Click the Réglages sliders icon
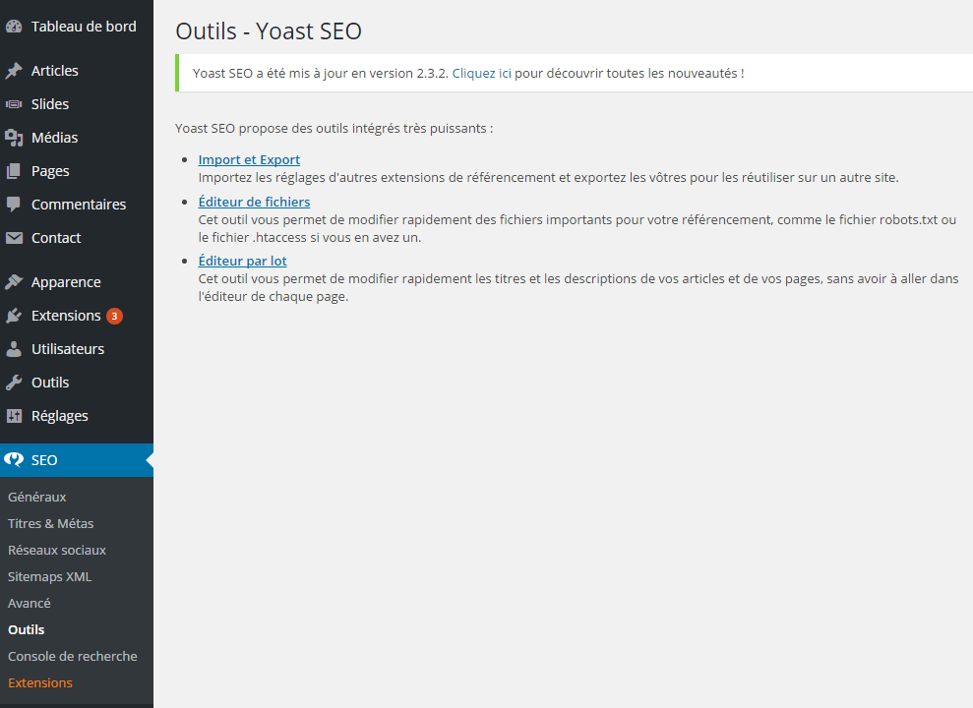 [x=14, y=416]
